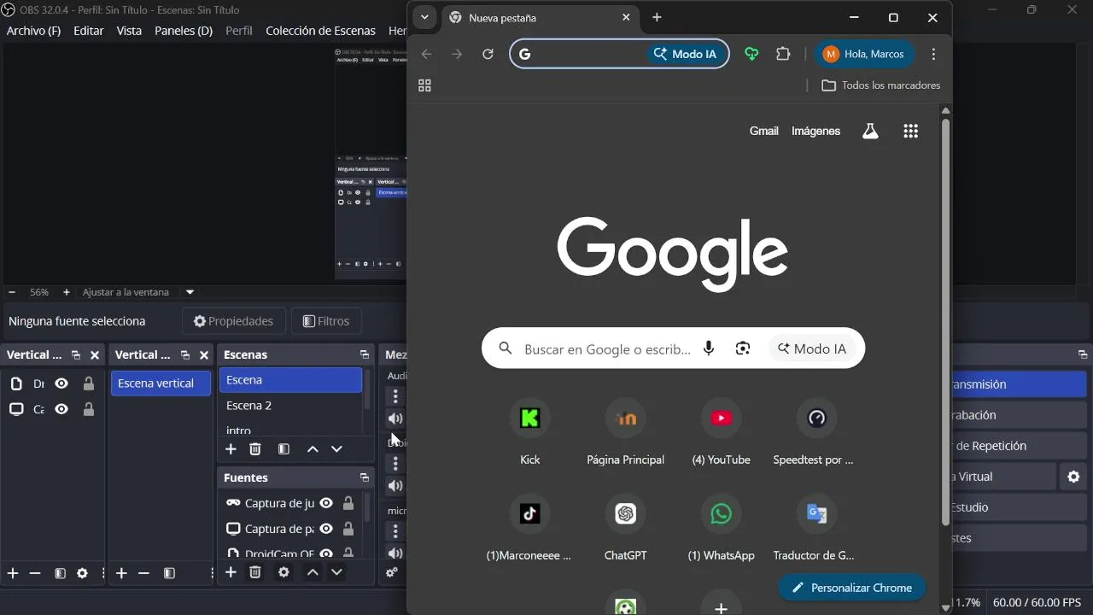
Task: Remove scene in second Vertical panel
Action: point(144,573)
